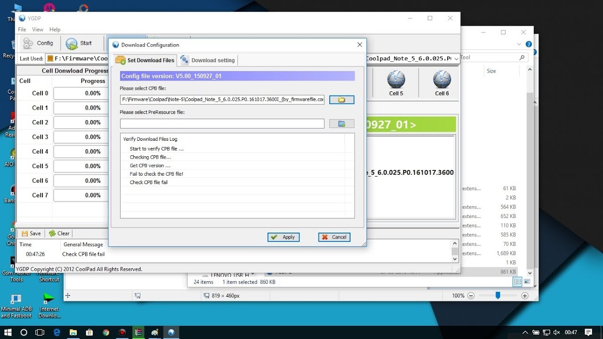Open Minimal ADB and Fastboot desktop shortcut
Image resolution: width=603 pixels, height=339 pixels.
click(16, 306)
